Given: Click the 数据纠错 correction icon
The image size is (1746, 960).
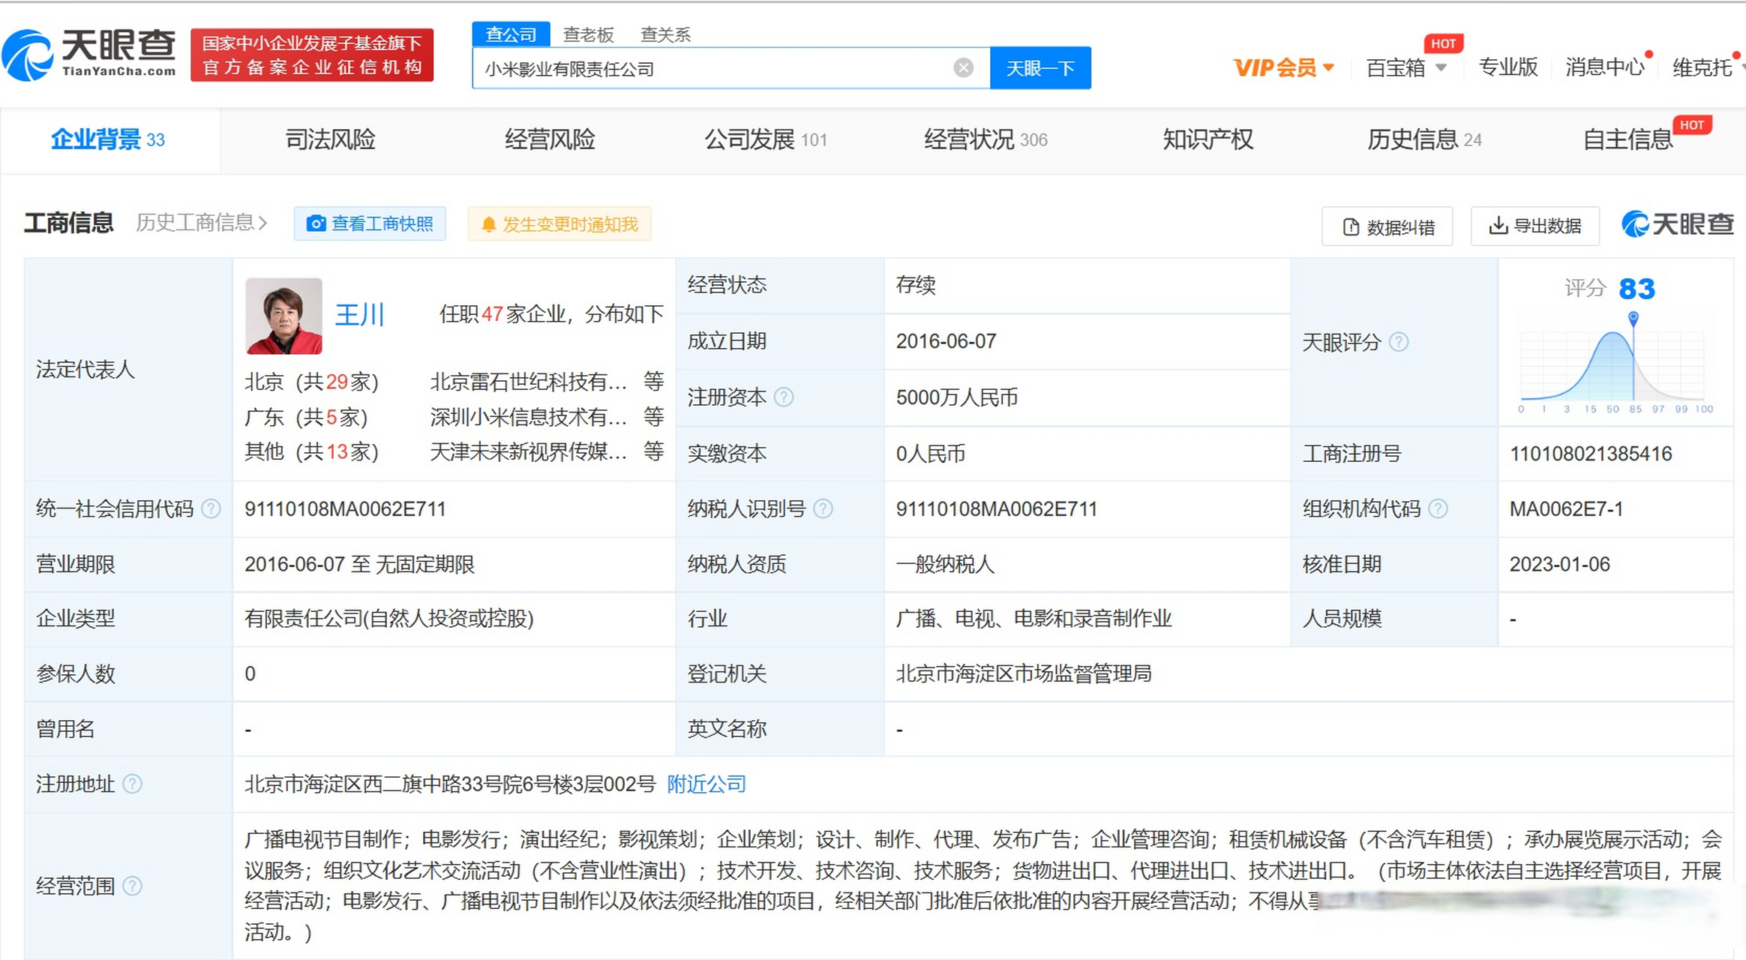Looking at the screenshot, I should [1350, 226].
